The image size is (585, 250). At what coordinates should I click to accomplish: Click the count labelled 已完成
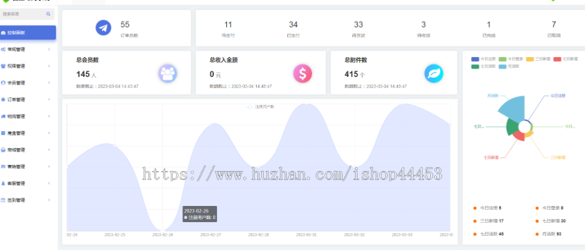[489, 25]
